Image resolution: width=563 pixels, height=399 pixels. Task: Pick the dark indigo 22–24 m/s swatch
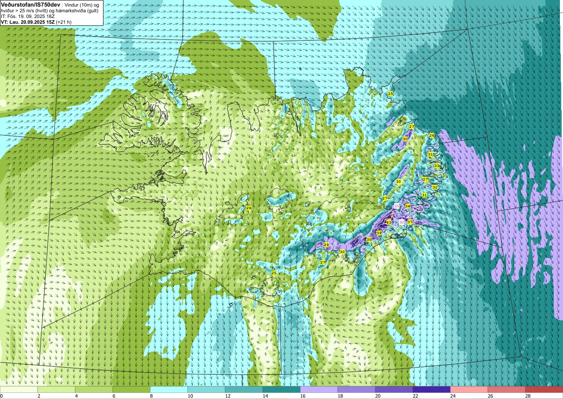point(431,389)
